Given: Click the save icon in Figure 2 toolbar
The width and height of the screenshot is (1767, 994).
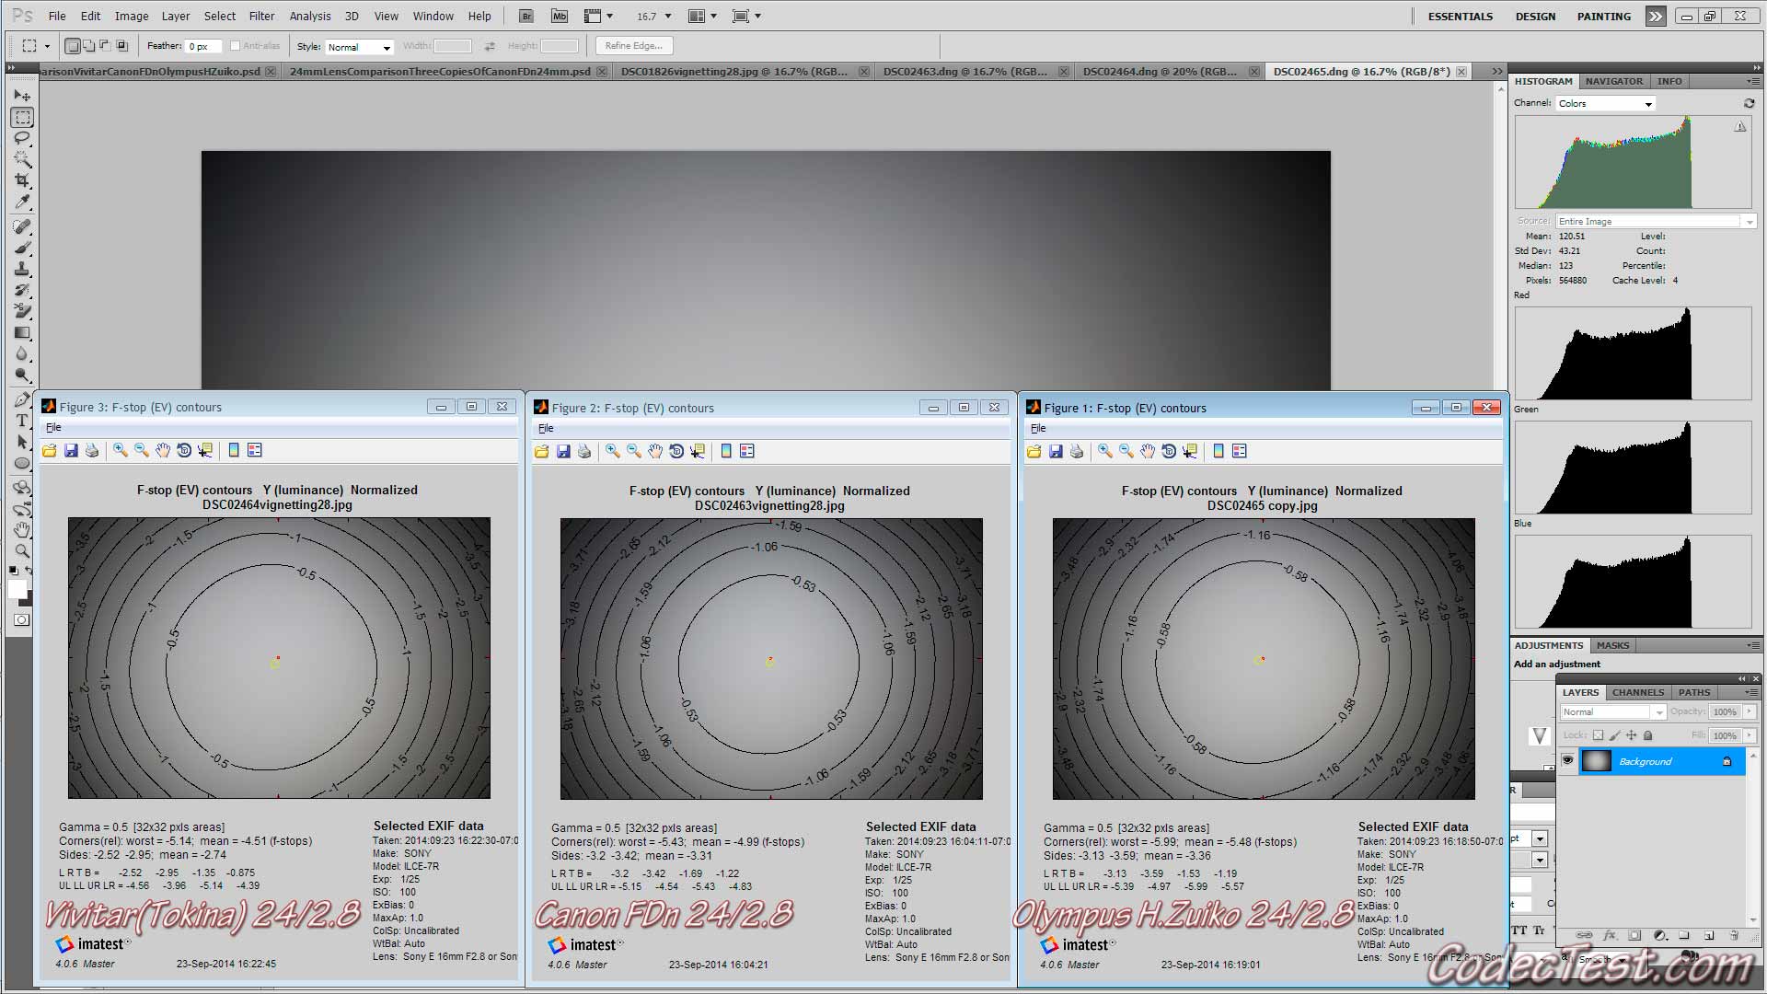Looking at the screenshot, I should pyautogui.click(x=563, y=451).
